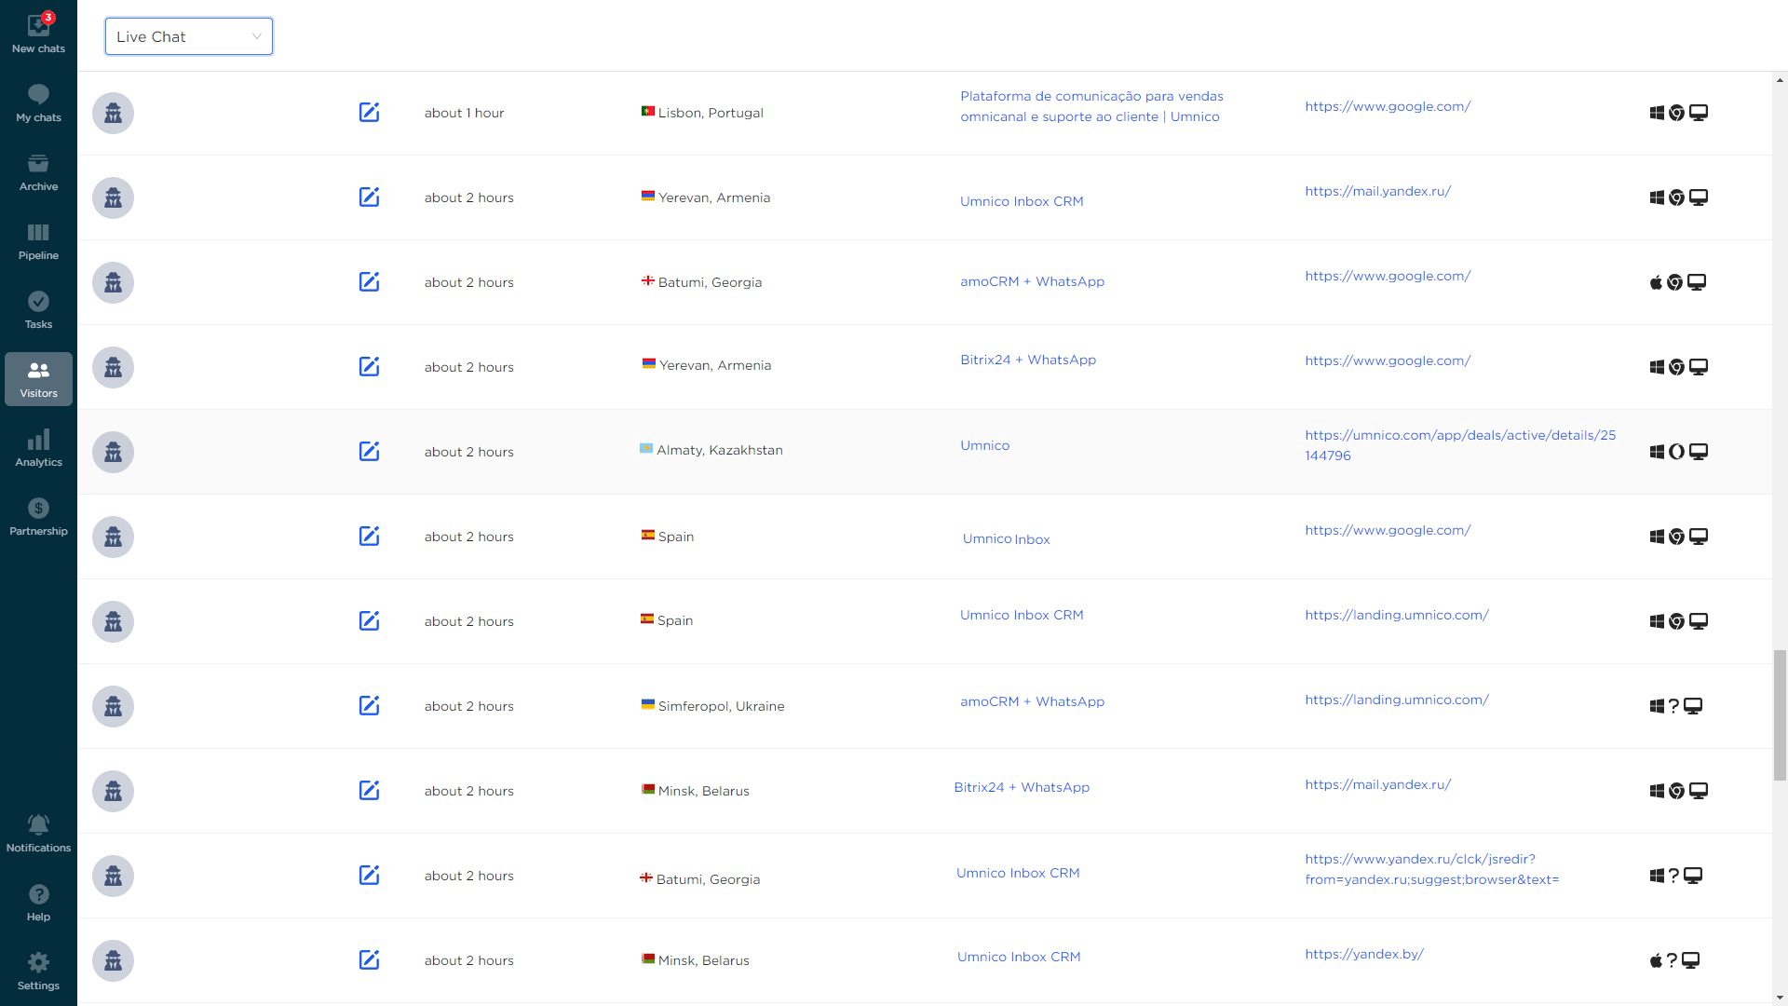Open the Tasks section
This screenshot has width=1788, height=1006.
(x=38, y=310)
